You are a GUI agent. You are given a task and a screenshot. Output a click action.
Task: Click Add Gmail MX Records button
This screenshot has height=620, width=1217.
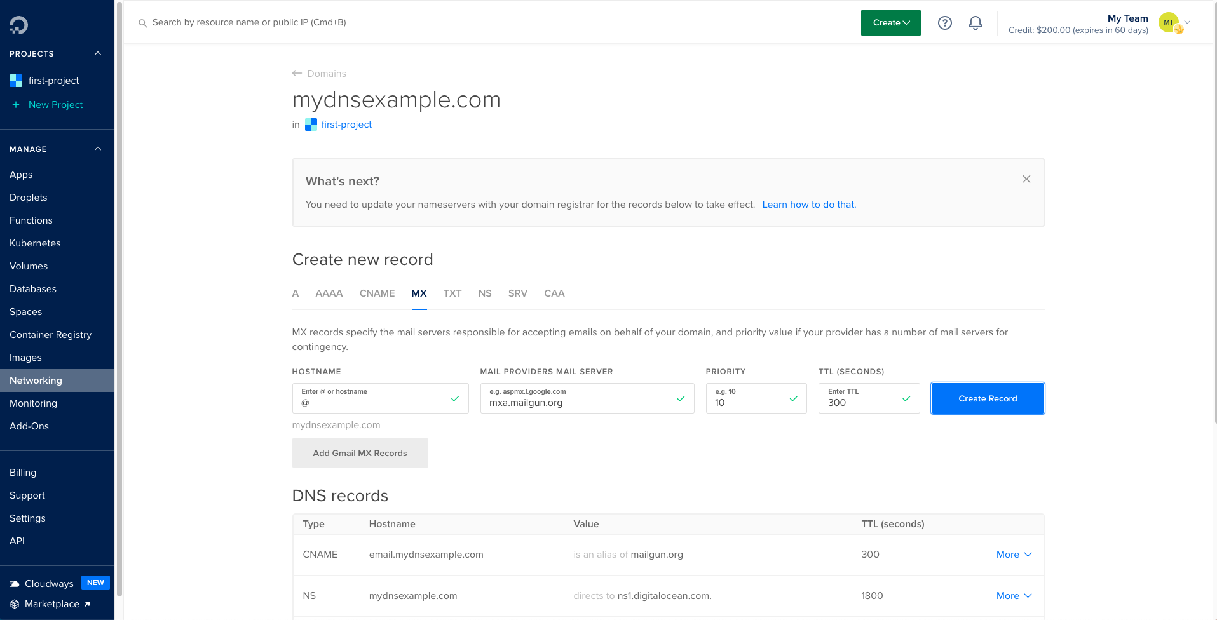360,453
